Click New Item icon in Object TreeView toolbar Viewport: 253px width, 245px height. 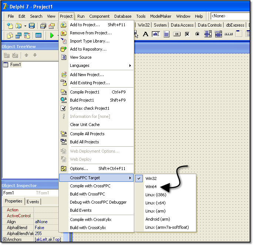pyautogui.click(x=7, y=55)
